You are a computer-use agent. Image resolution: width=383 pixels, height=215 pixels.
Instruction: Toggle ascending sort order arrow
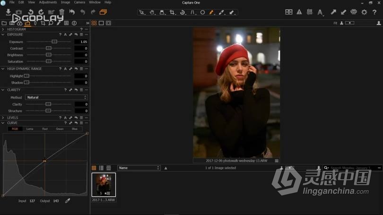pos(165,168)
